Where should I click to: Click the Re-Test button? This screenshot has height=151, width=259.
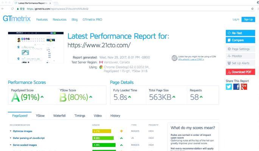coord(240,33)
